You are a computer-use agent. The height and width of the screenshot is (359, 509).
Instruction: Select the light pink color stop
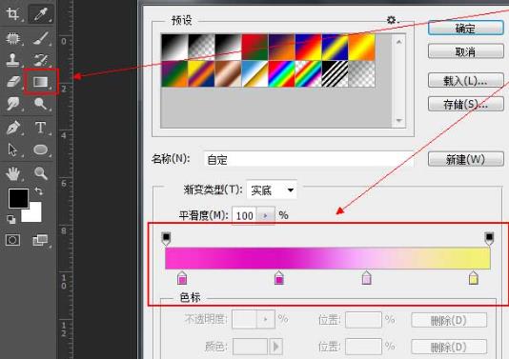pyautogui.click(x=366, y=278)
